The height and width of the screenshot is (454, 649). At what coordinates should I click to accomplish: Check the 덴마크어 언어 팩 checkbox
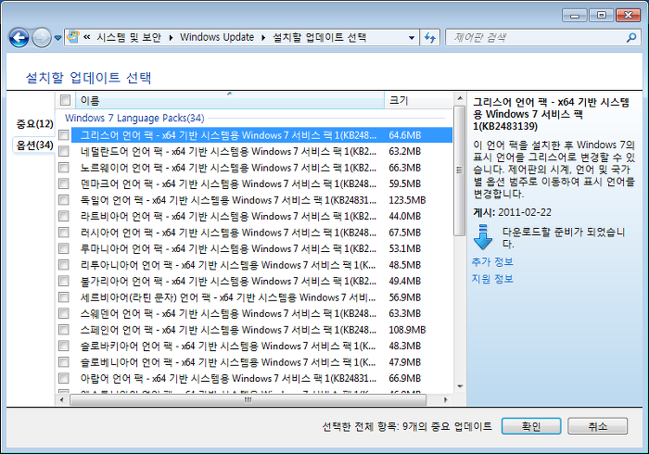[x=64, y=183]
